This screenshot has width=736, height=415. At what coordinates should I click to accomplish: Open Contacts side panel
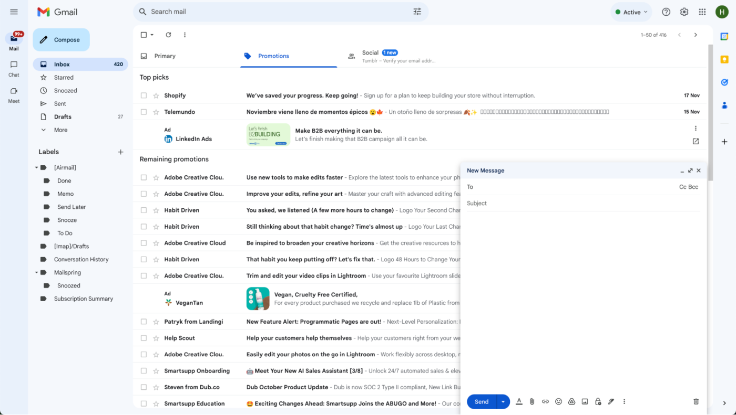click(724, 105)
